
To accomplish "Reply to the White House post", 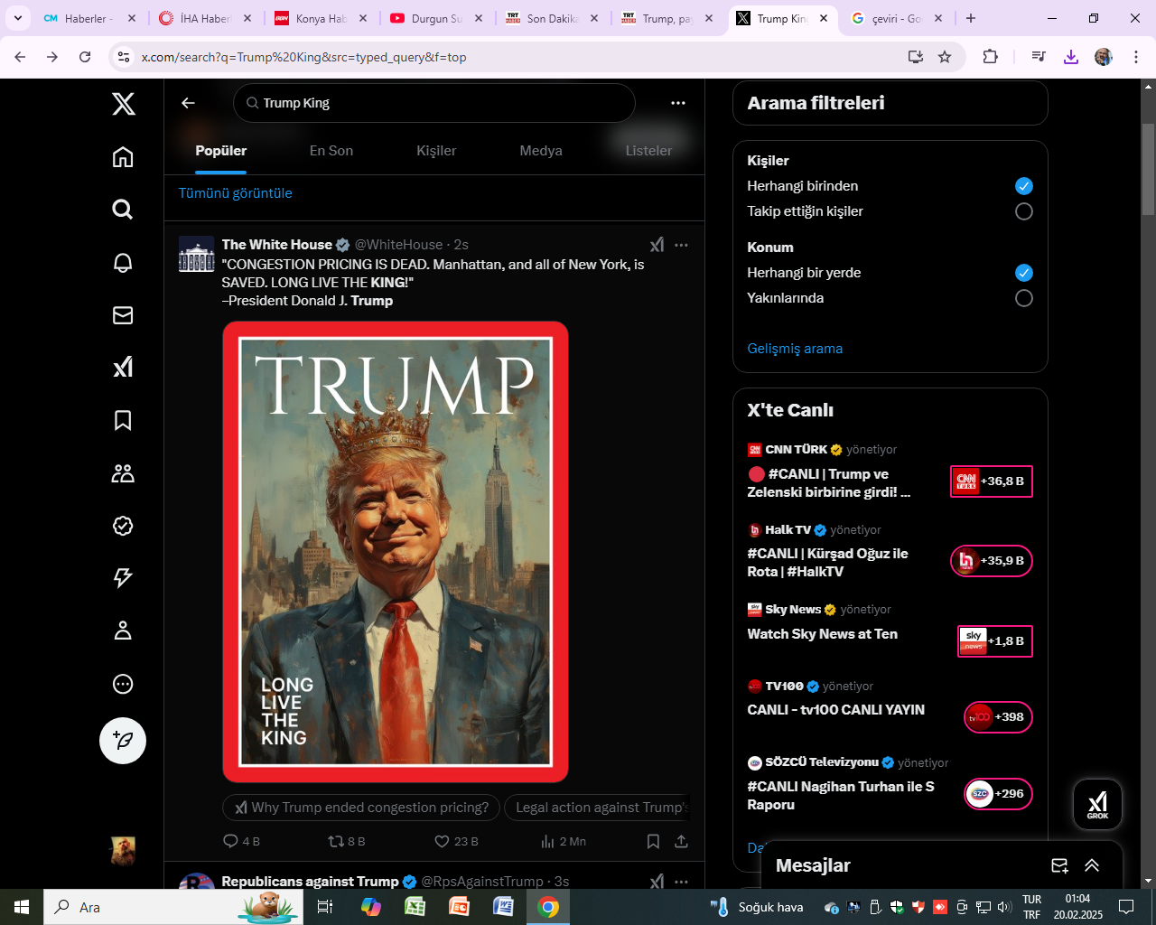I will [x=241, y=841].
